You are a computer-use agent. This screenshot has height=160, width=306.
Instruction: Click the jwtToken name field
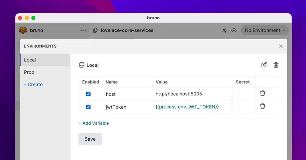point(127,107)
